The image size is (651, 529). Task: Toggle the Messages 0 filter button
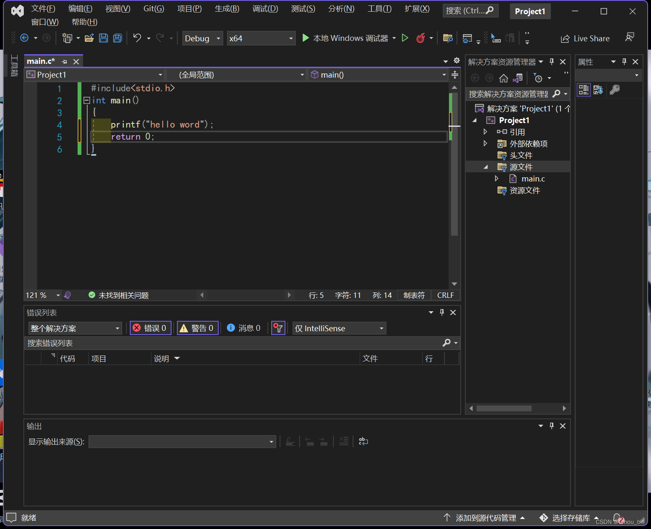tap(244, 328)
